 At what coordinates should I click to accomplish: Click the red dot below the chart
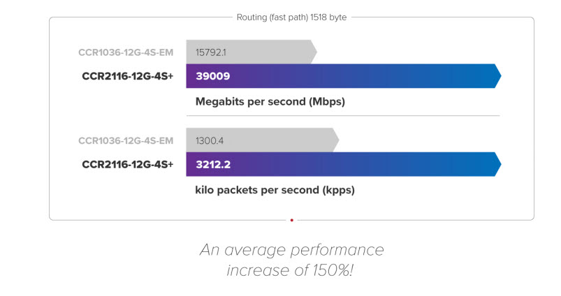[x=291, y=220]
